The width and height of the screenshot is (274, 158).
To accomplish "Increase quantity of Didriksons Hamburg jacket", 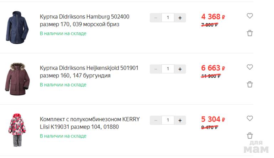I will [x=180, y=18].
